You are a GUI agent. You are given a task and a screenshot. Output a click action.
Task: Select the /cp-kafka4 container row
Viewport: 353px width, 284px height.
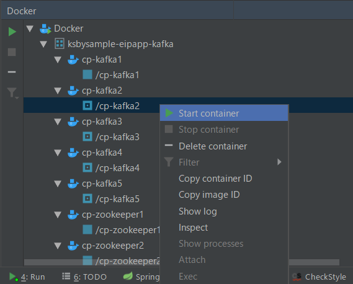[x=91, y=167]
